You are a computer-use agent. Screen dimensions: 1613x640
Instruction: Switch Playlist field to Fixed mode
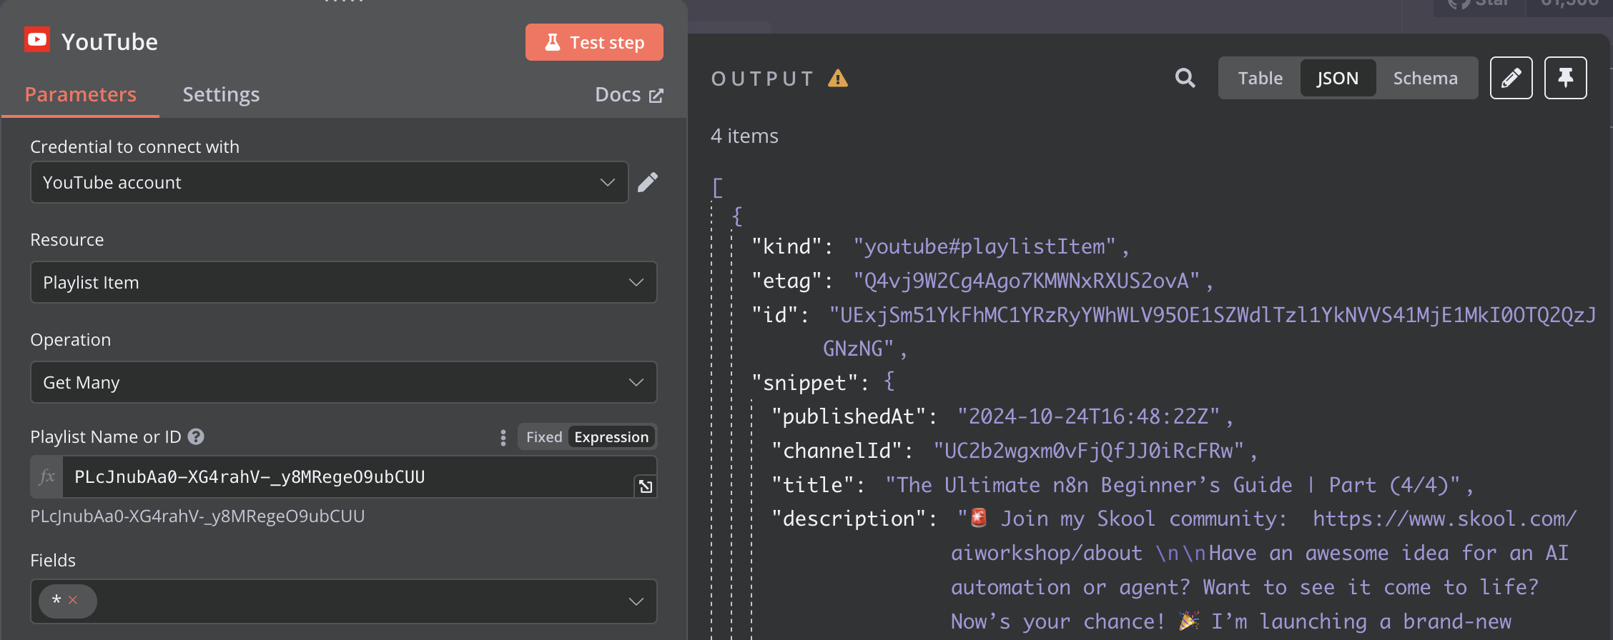tap(544, 437)
